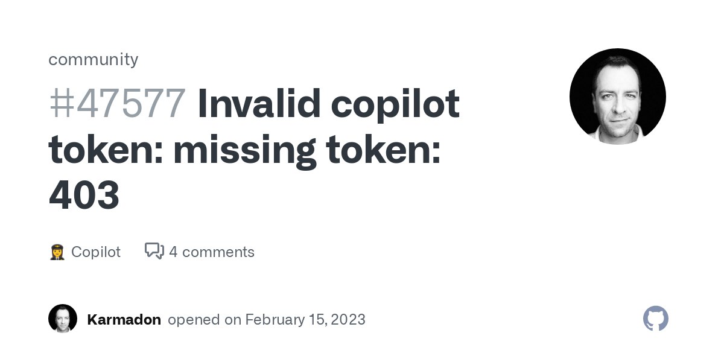
Task: Click the GitHub Octocat logo icon
Action: pos(656,319)
